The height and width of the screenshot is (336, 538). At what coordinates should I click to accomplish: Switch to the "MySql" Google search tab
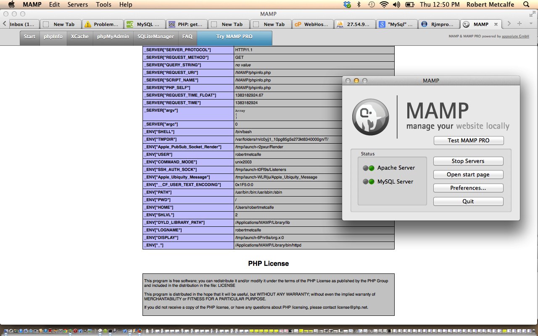click(397, 24)
